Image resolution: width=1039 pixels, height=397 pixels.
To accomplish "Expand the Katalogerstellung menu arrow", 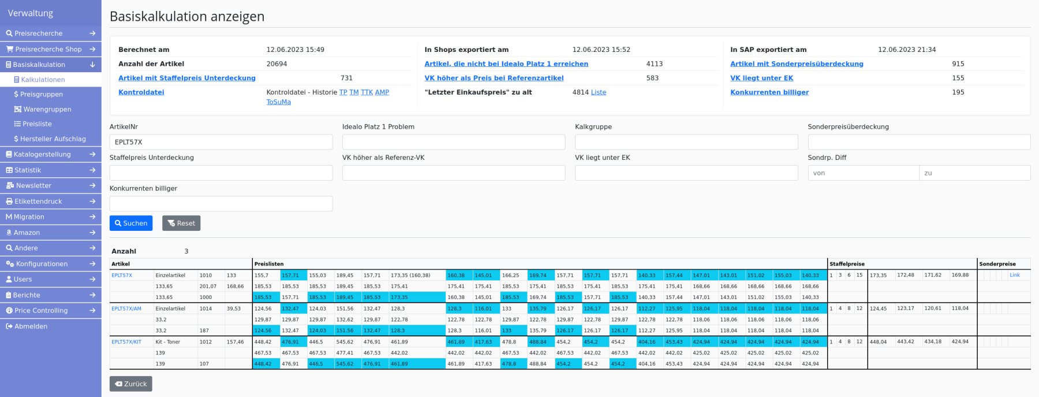I will [x=92, y=155].
